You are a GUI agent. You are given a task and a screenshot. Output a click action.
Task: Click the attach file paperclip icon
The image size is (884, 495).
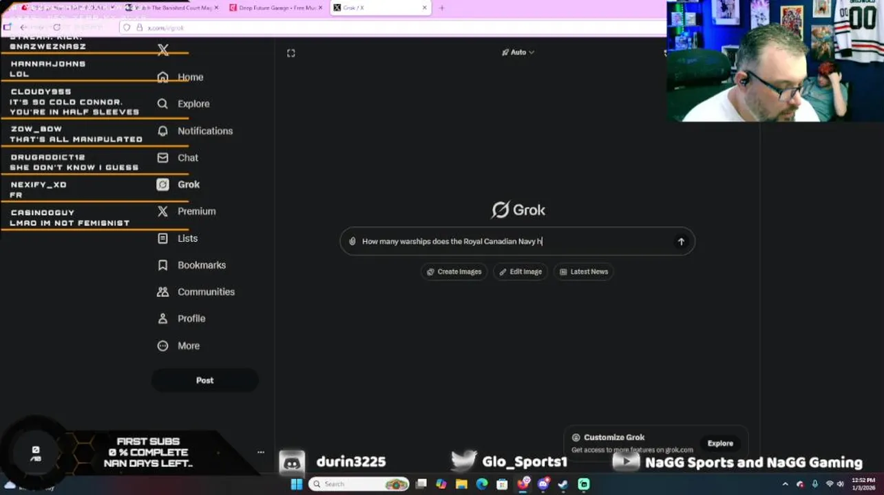[x=352, y=241]
